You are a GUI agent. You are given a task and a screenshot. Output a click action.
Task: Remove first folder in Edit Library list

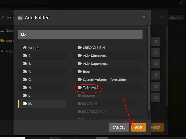tap(156, 41)
